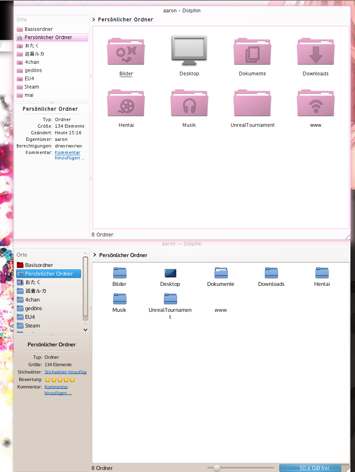Select EU4 in blue window's places
Image resolution: width=355 pixels, height=472 pixels.
coord(49,317)
